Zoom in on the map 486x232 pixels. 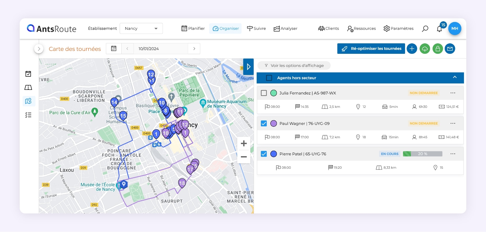[x=244, y=144]
